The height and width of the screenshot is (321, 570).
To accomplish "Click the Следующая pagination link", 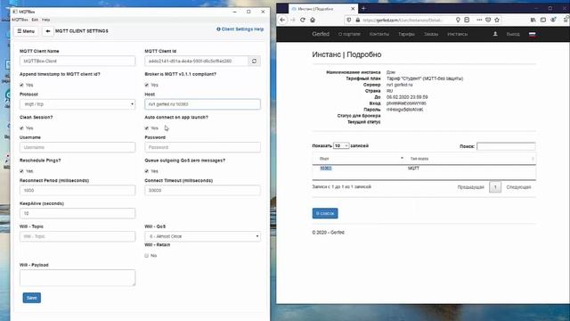I will click(518, 187).
